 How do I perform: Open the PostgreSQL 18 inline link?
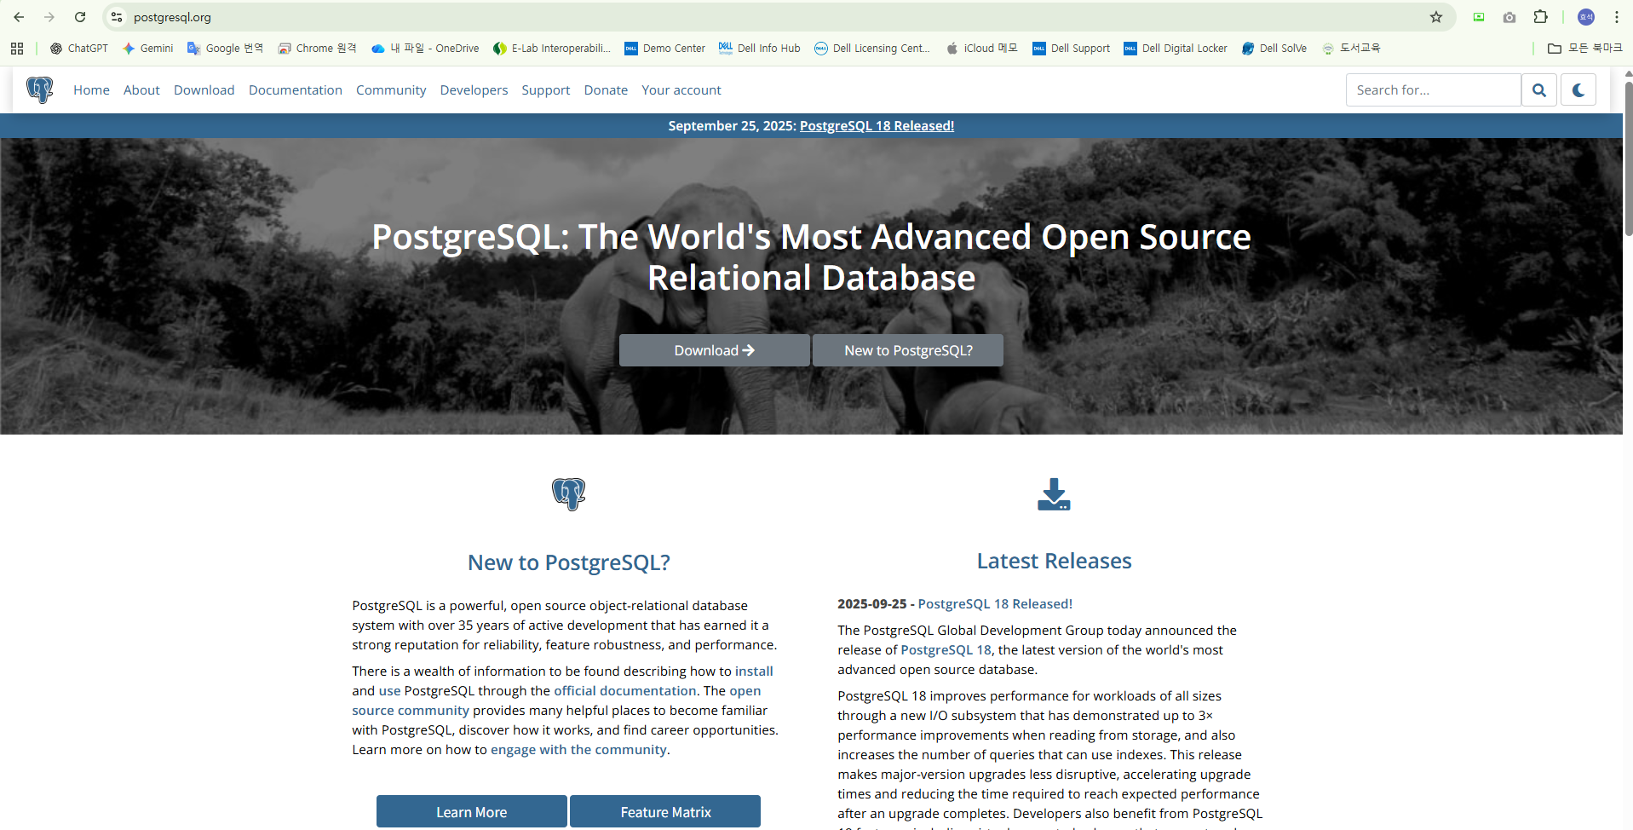(946, 650)
